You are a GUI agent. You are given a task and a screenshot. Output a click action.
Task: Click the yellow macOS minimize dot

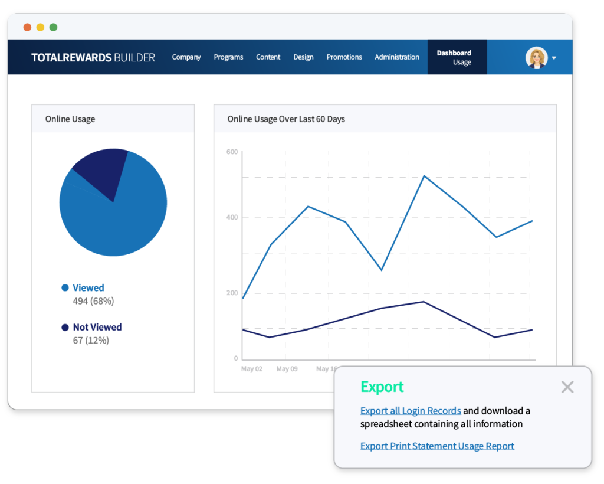40,27
